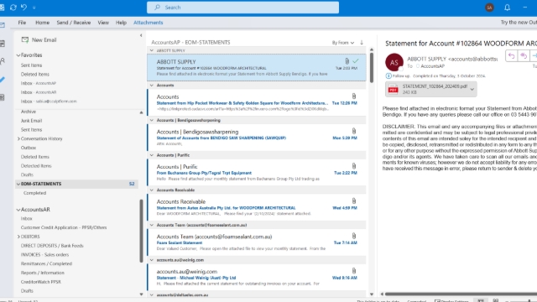
Task: Open the Junk Email folder
Action: (x=31, y=121)
